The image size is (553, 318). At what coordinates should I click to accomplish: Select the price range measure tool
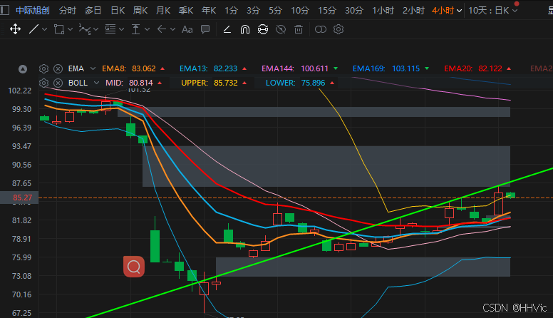[x=136, y=29]
